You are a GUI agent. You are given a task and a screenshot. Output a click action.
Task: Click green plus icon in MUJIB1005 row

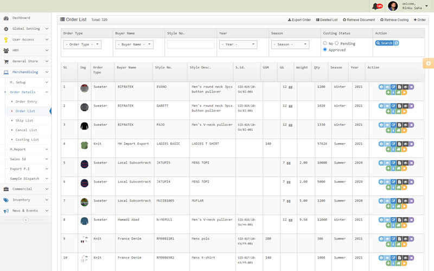coord(388,207)
